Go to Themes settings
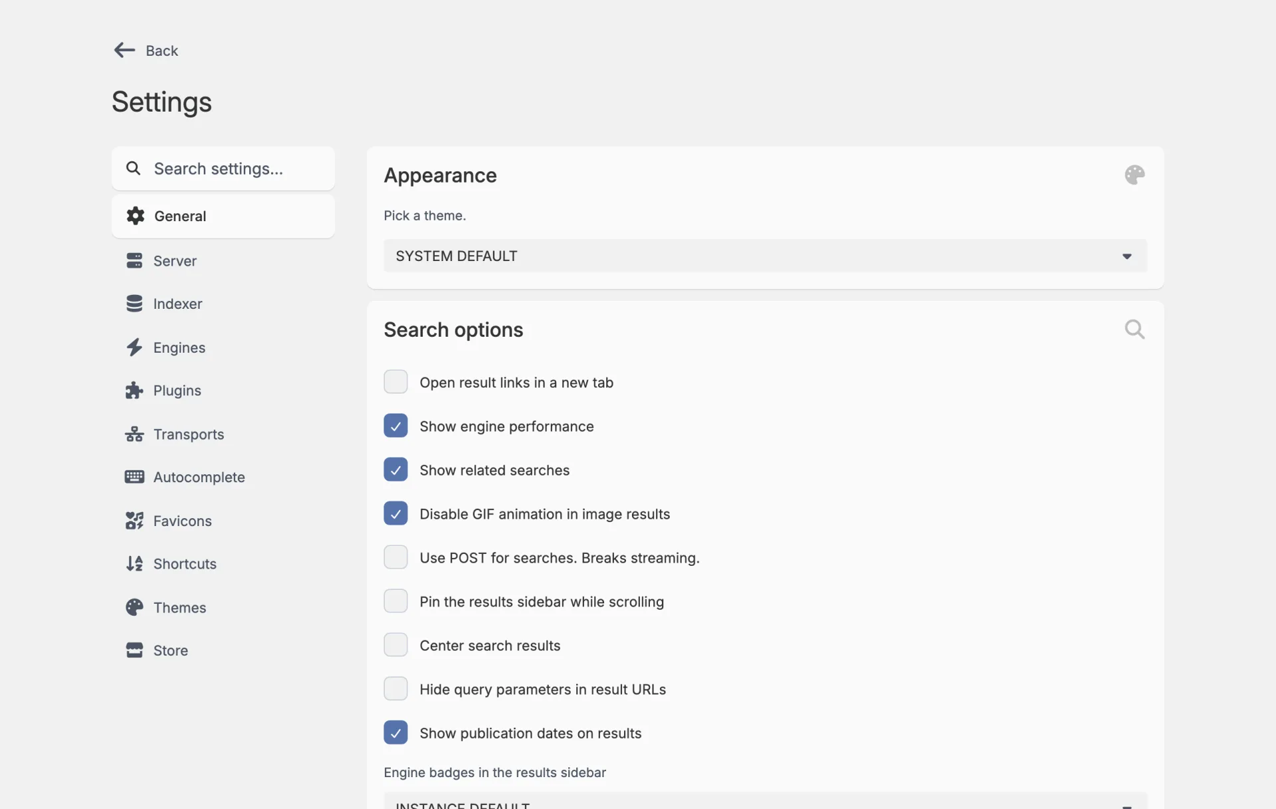 click(223, 608)
